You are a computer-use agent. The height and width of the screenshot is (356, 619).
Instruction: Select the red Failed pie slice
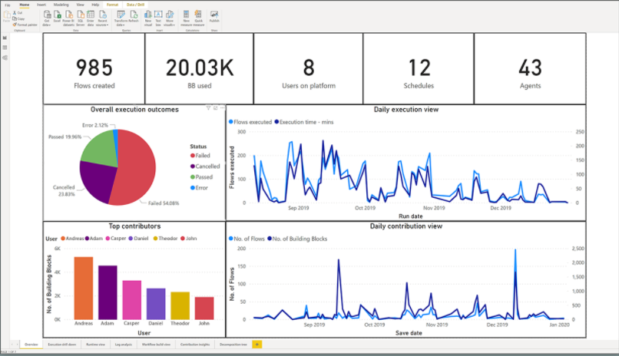point(136,167)
